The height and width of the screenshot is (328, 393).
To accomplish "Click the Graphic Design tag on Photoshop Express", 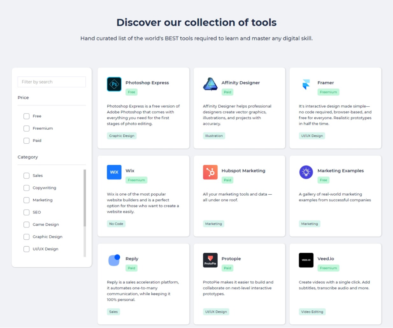I will [122, 136].
